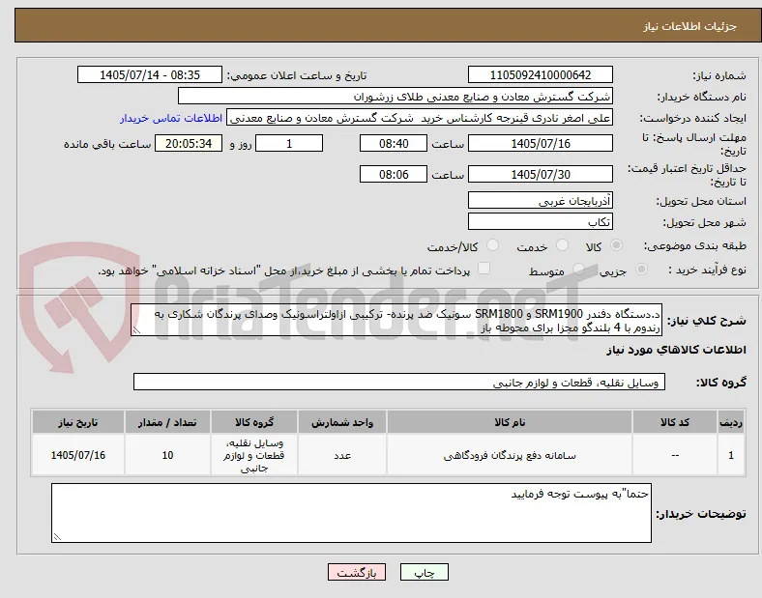This screenshot has height=598, width=762.
Task: Click the row number 1 cell
Action: [731, 455]
